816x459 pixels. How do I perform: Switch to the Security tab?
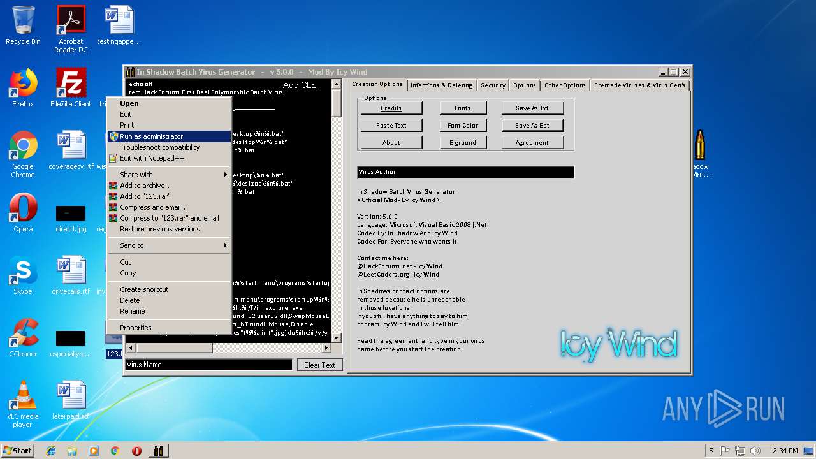493,85
